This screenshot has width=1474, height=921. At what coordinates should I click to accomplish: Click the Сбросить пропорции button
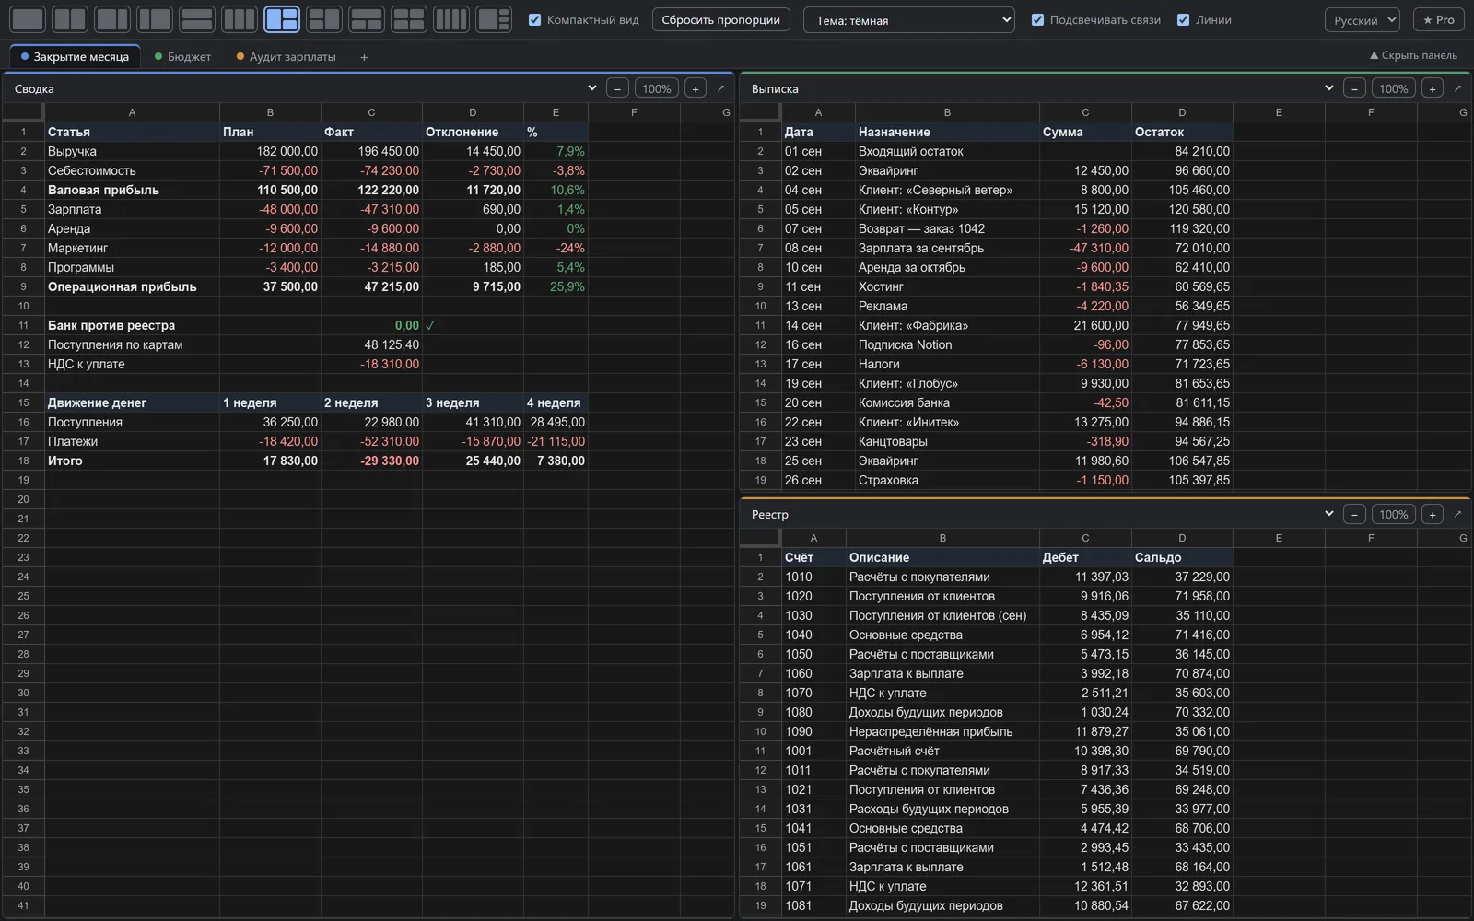click(720, 19)
